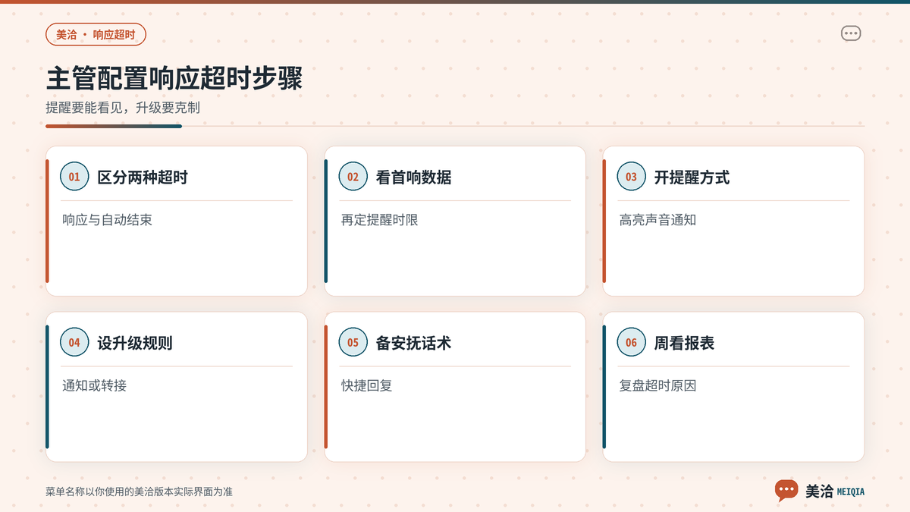Click the Meiqia logo speech bubble icon
Image resolution: width=910 pixels, height=512 pixels.
[x=786, y=491]
